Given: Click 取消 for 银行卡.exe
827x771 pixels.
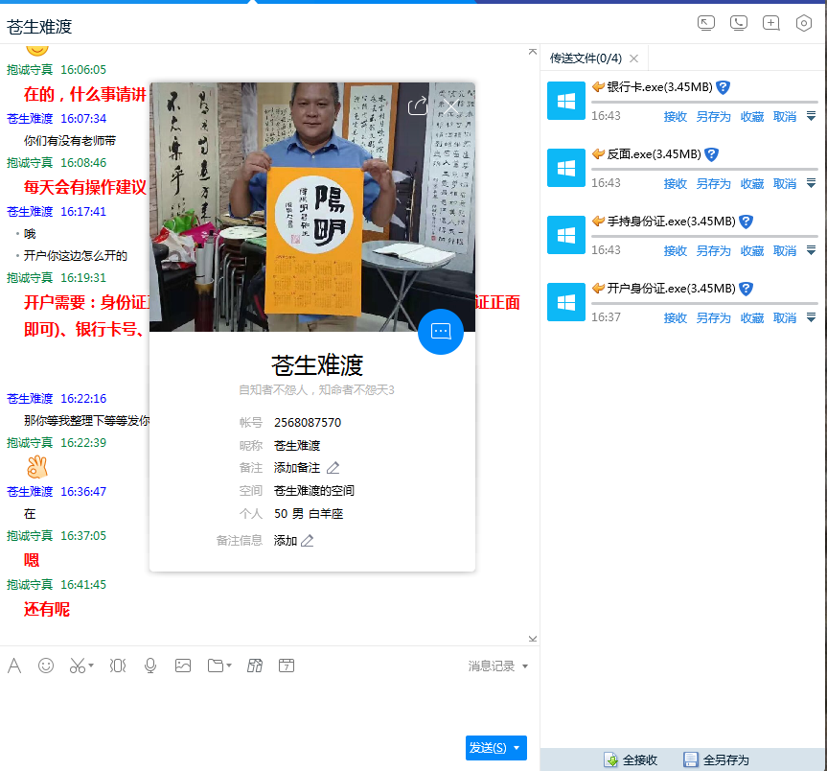Looking at the screenshot, I should point(784,117).
